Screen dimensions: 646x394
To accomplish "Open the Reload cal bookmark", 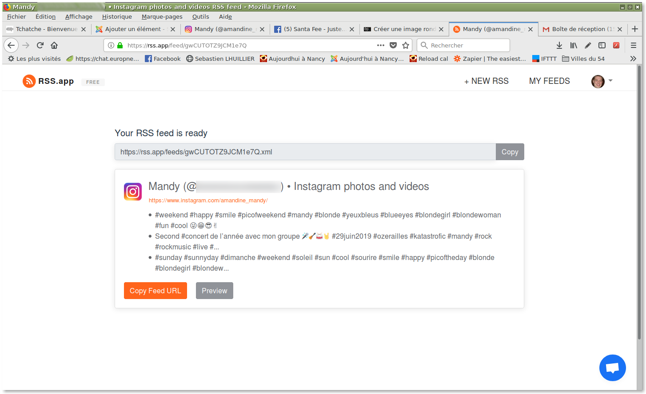I will pos(429,59).
